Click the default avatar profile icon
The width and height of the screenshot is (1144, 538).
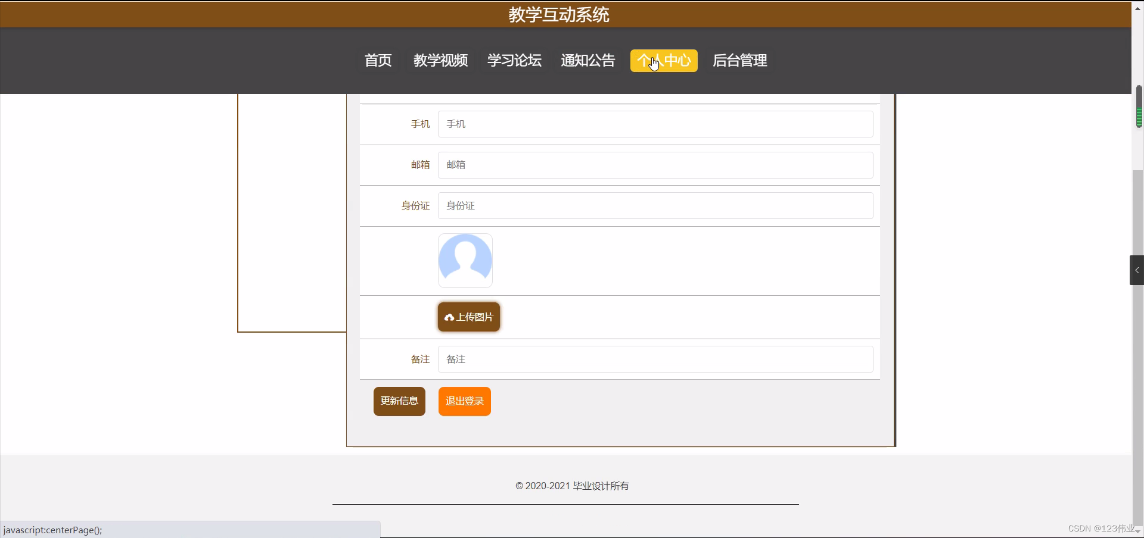point(465,261)
